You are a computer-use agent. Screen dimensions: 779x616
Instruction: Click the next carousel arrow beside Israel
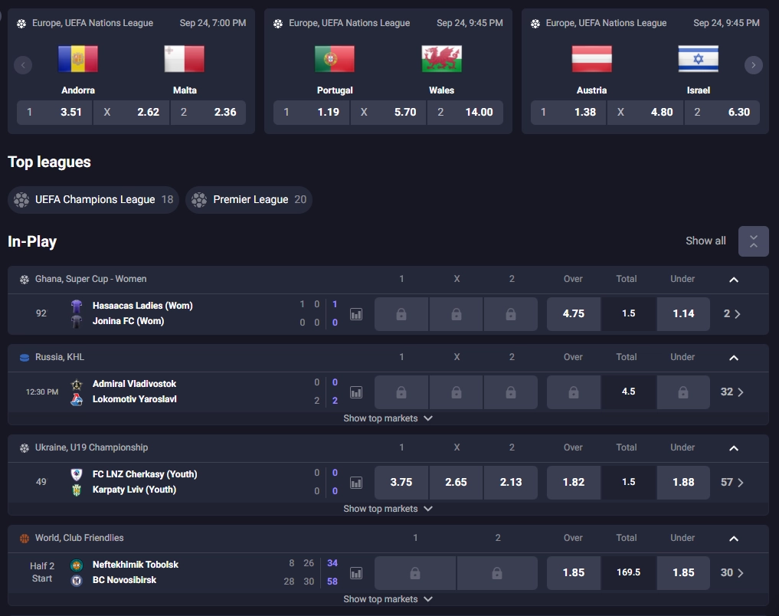[x=753, y=65]
